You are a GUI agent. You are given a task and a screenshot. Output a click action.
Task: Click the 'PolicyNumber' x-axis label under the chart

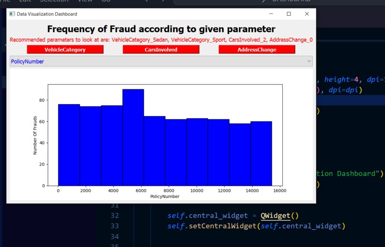[x=165, y=196]
